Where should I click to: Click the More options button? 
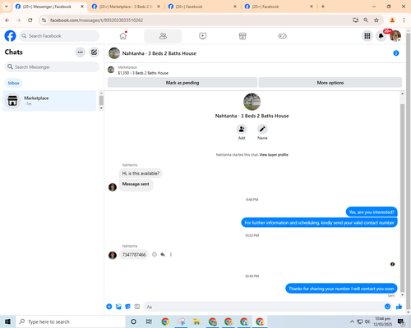coord(330,83)
